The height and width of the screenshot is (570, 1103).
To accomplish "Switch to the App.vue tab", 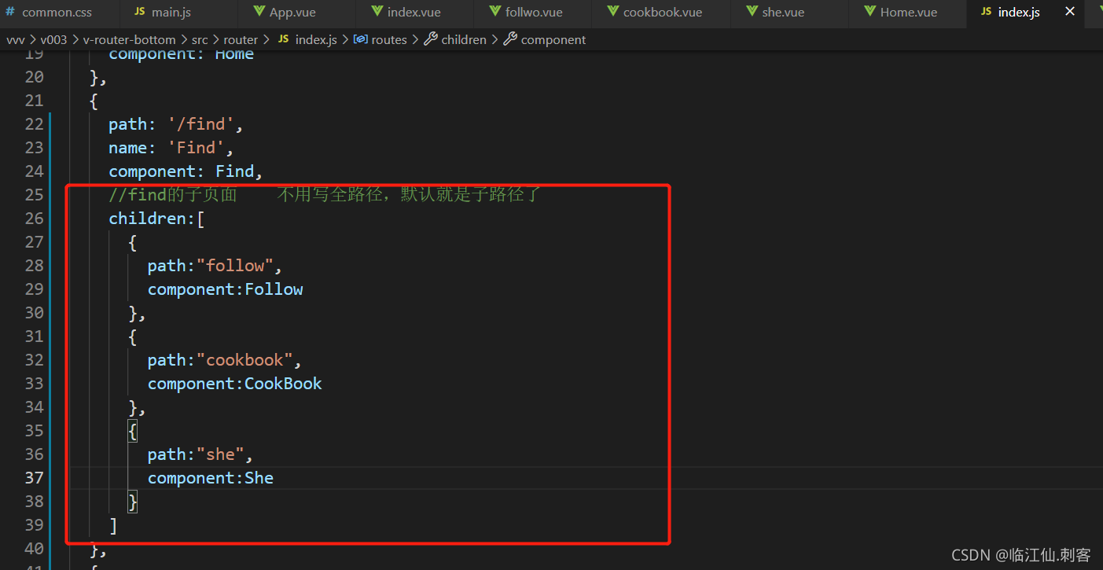I will coord(292,13).
